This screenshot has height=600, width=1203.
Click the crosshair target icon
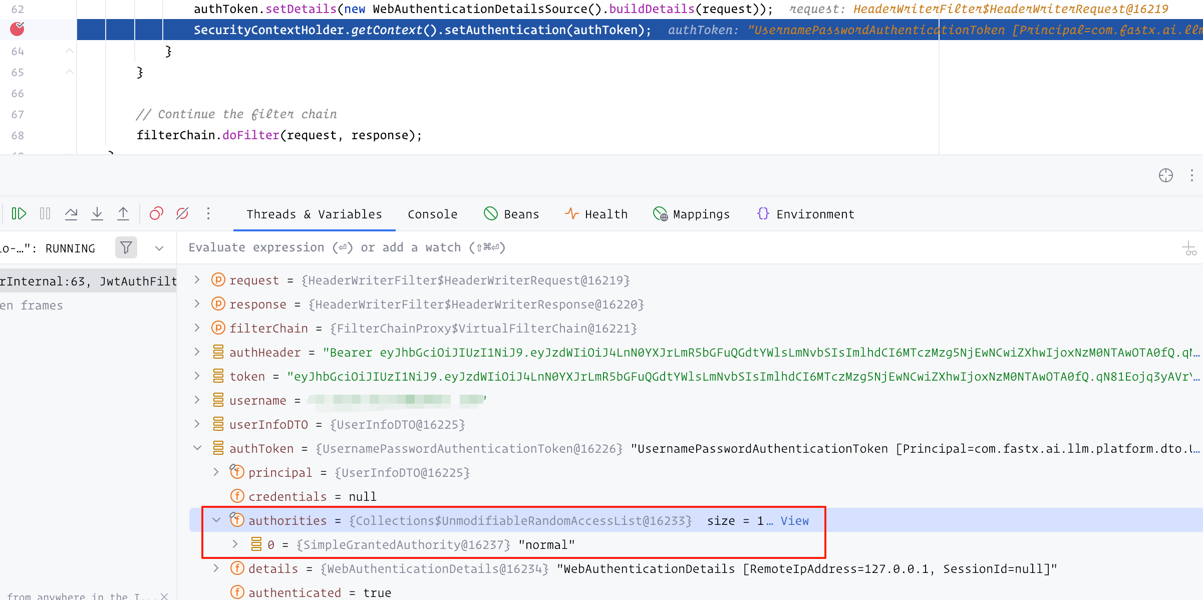(1165, 175)
